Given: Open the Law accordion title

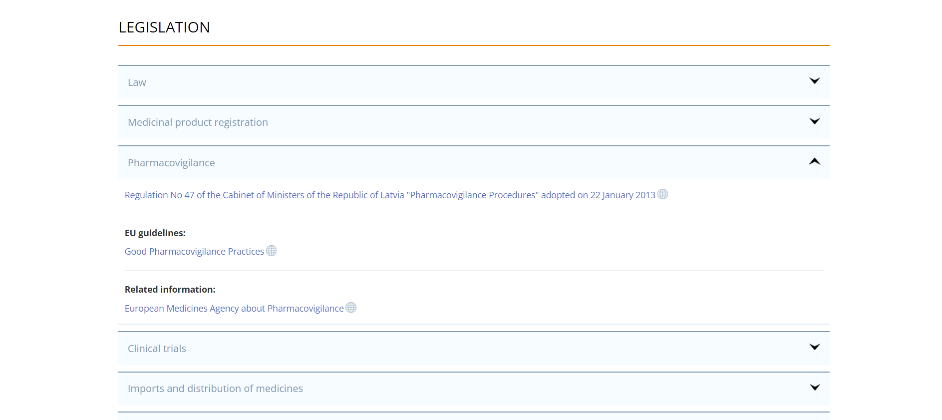Looking at the screenshot, I should click(x=137, y=82).
